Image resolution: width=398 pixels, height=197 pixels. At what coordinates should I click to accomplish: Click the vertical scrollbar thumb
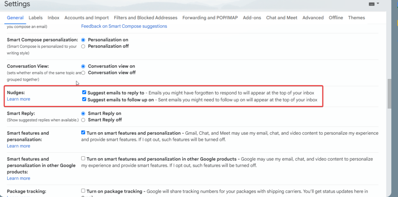point(389,94)
